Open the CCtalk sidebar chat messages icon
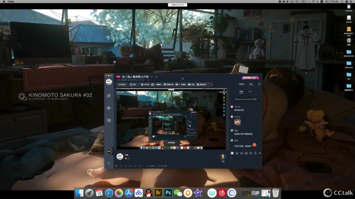The height and width of the screenshot is (199, 355). point(109,108)
